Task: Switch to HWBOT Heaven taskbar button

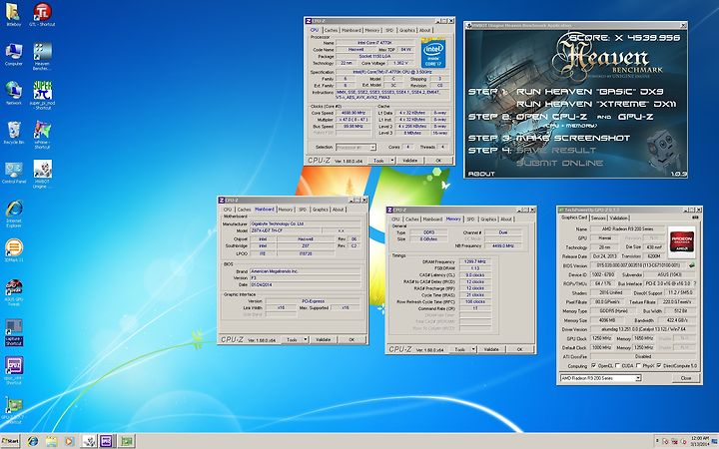Action: point(89,441)
